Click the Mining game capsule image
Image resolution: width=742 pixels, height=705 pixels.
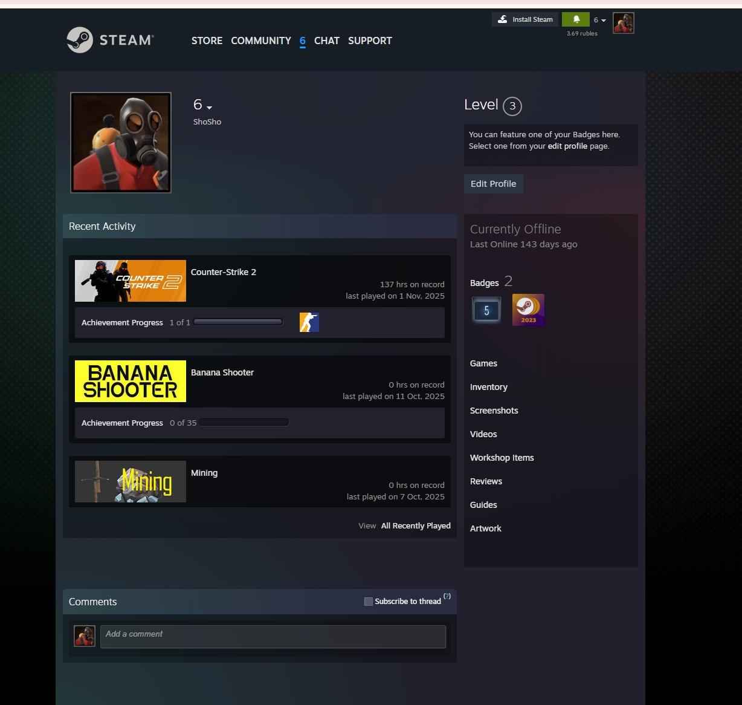130,481
